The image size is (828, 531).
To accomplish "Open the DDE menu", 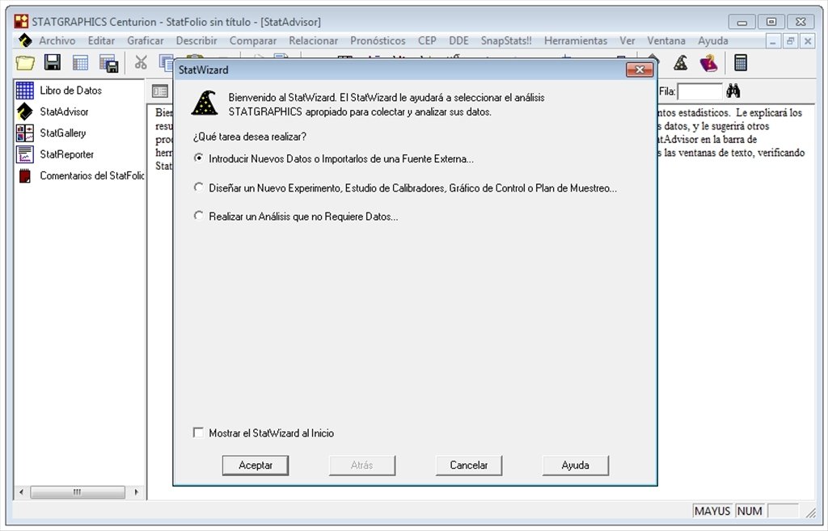I will point(459,40).
